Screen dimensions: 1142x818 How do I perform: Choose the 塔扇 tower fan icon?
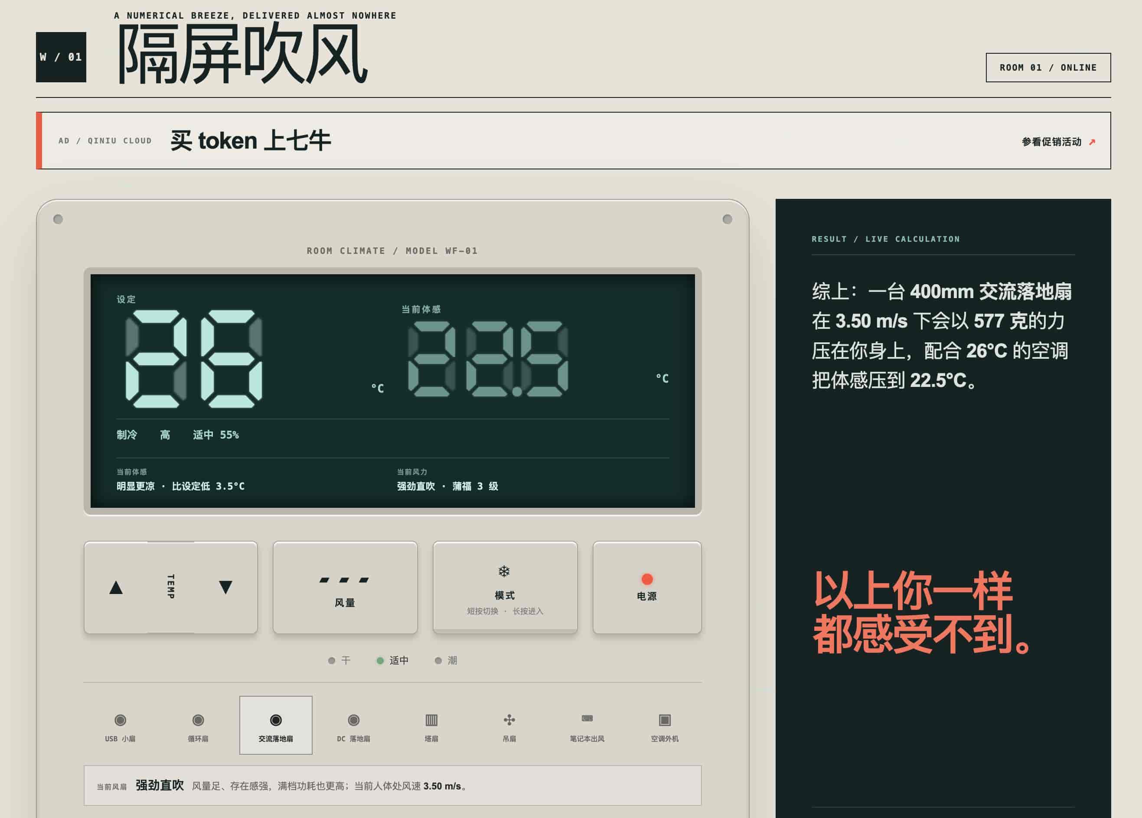point(431,725)
